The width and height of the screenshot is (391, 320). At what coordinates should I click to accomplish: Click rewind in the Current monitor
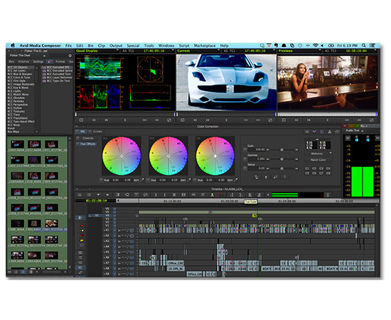(195, 120)
